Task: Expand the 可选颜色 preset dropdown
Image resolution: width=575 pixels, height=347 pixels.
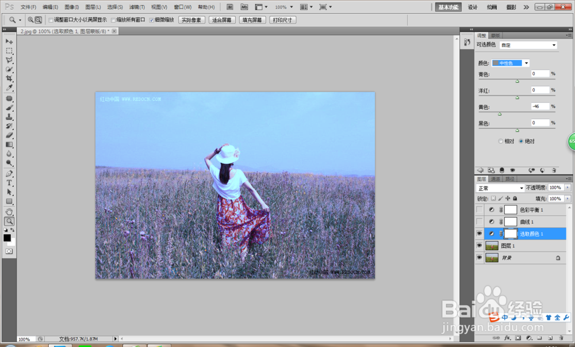Action: pos(528,45)
